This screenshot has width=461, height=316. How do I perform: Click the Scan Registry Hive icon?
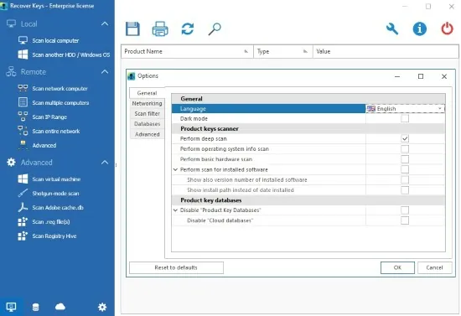23,236
